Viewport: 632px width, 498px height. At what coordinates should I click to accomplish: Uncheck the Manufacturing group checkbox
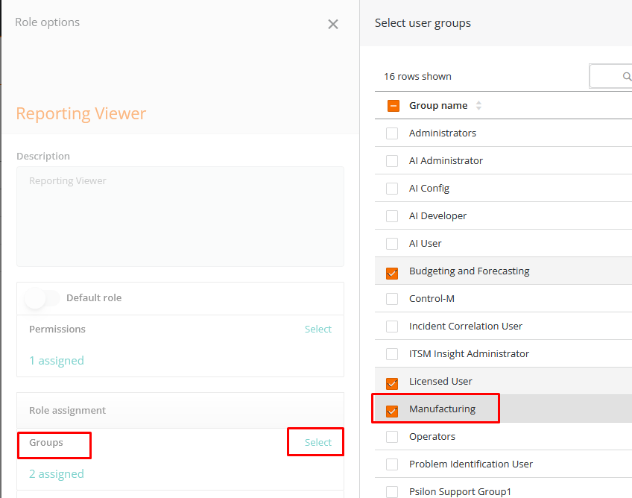(392, 410)
